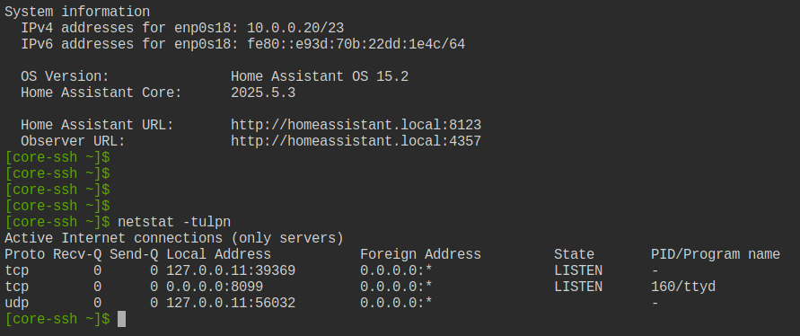Click the Observer URL homeassistant.local:4357
This screenshot has width=800, height=336.
click(356, 141)
